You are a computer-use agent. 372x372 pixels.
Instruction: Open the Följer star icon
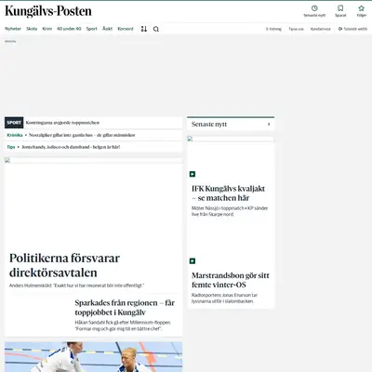coord(361,8)
